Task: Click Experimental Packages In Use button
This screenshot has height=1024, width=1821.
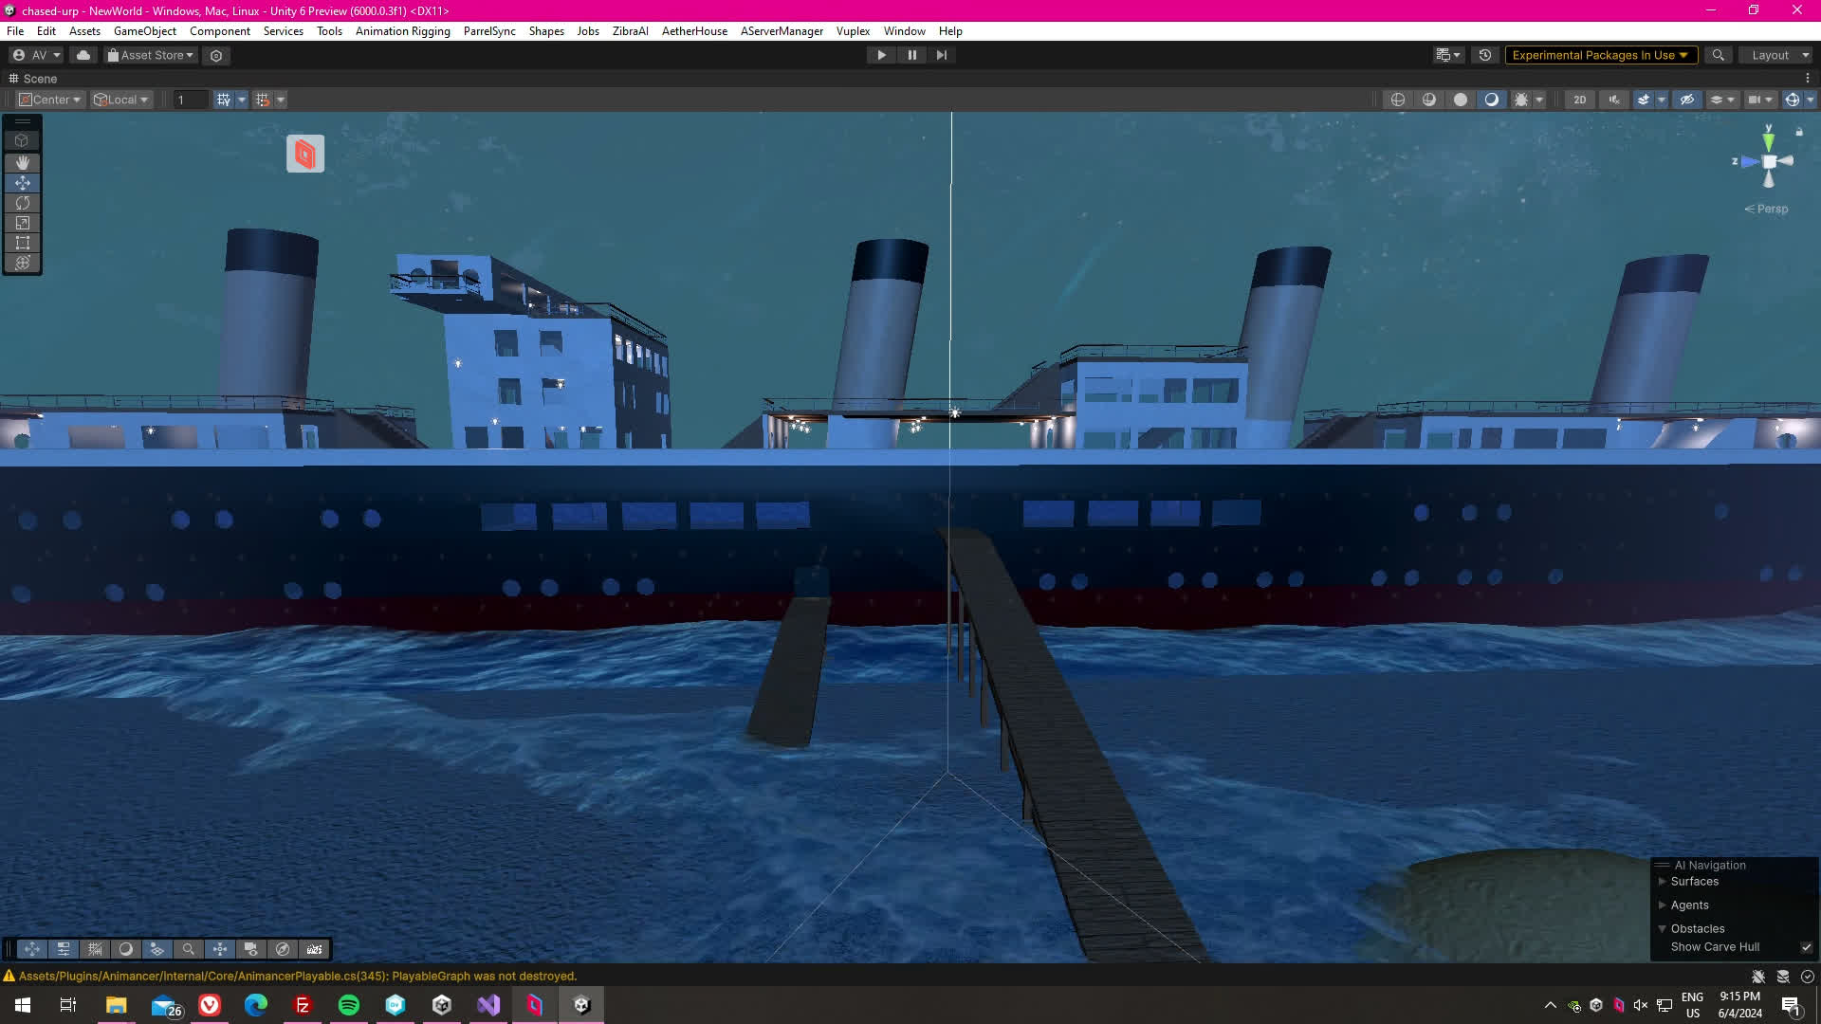Action: [1599, 55]
